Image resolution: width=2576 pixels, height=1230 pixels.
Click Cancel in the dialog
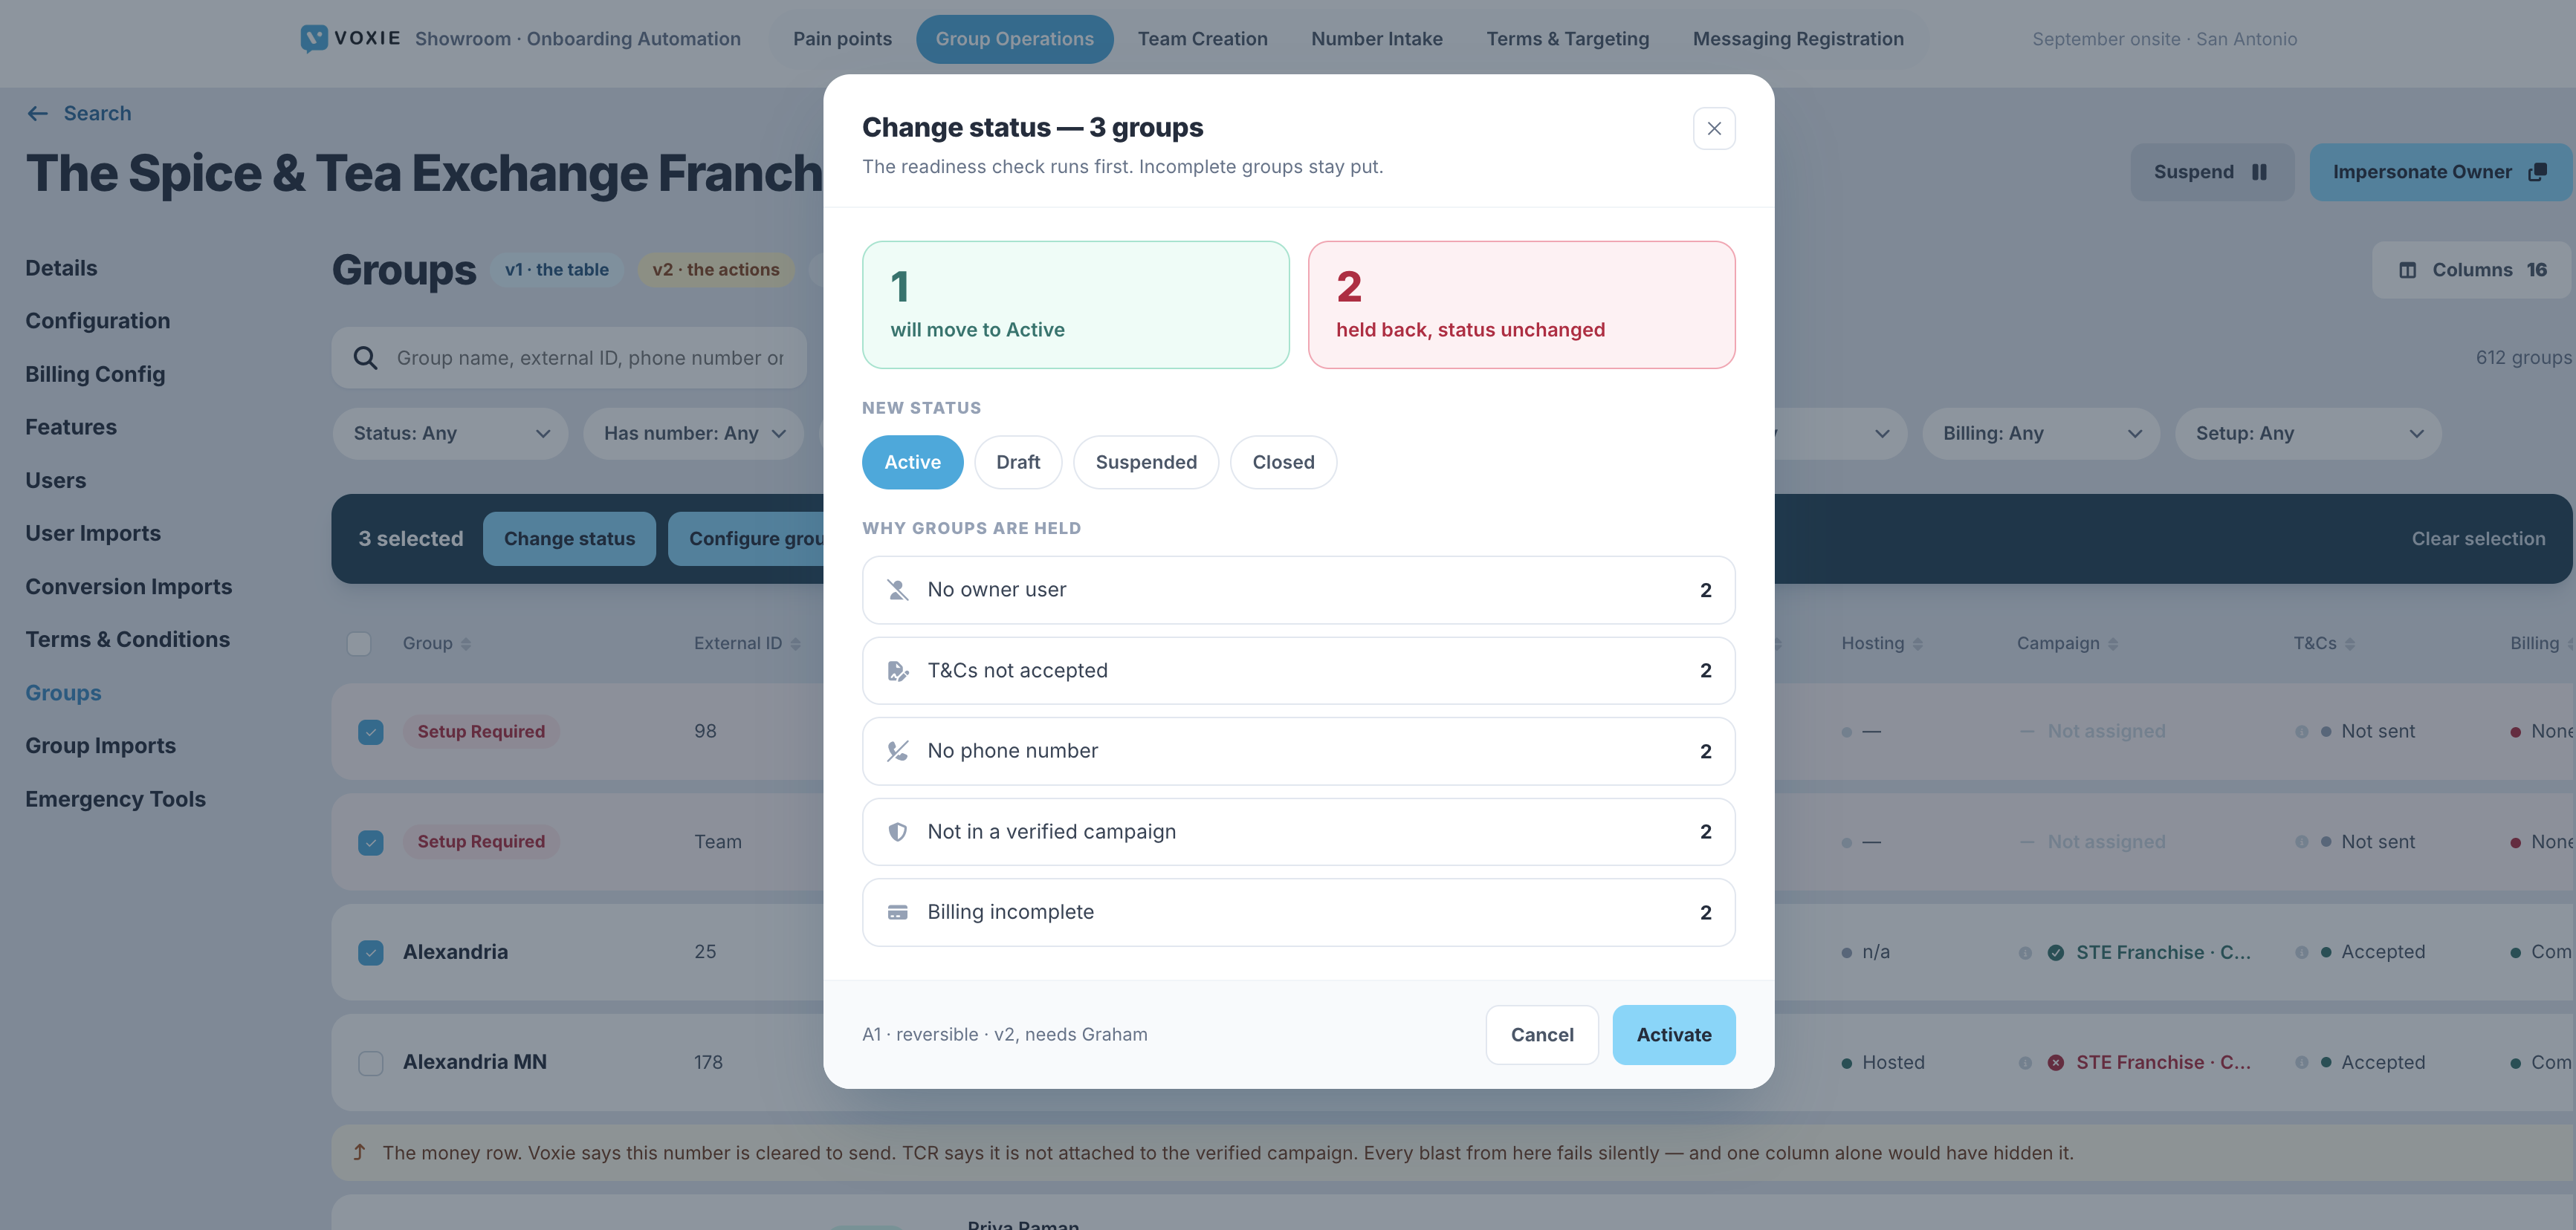[x=1541, y=1035]
